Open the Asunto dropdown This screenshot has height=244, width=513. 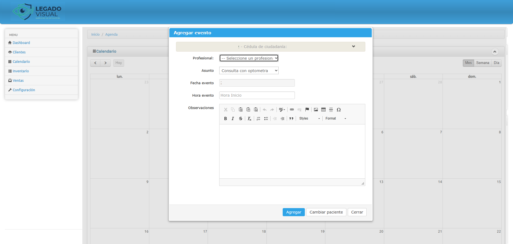point(249,71)
